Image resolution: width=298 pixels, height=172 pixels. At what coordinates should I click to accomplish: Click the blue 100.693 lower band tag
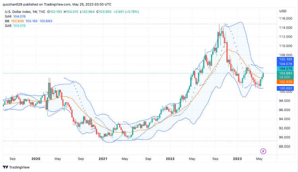(285, 88)
